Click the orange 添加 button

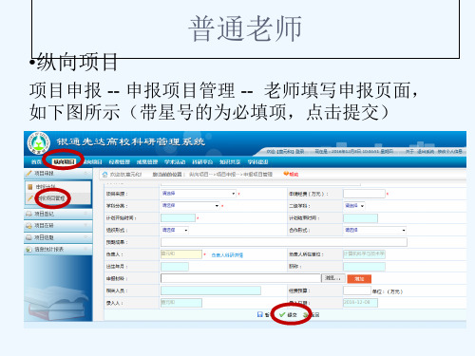(359, 279)
